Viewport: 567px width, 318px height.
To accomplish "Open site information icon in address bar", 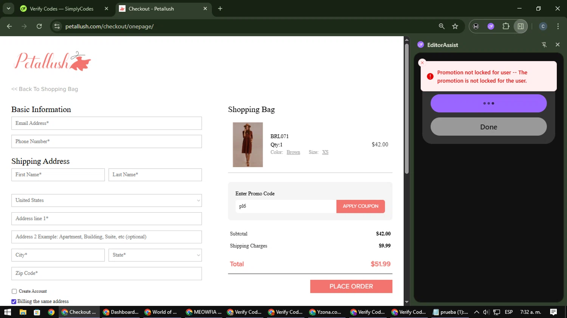I will tap(57, 26).
